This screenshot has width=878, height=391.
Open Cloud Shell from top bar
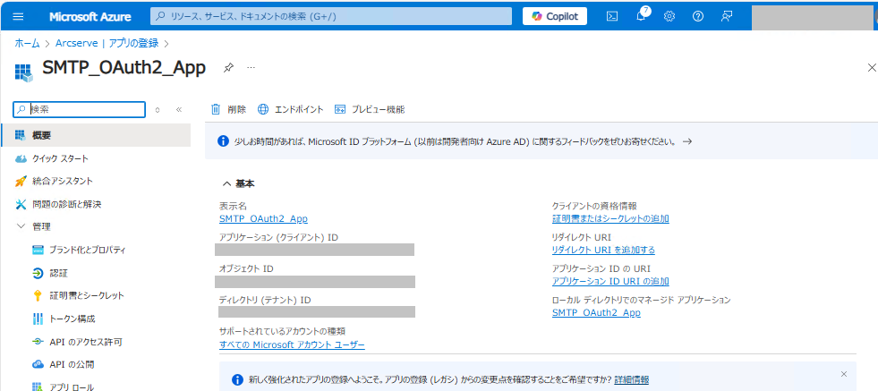click(612, 16)
